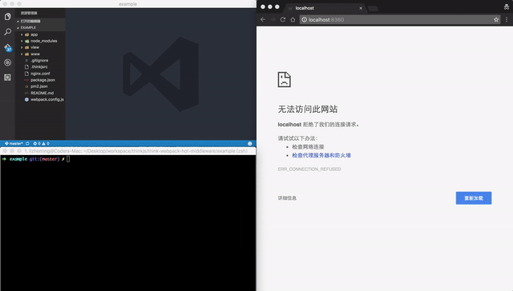Click the ERR_CONNECTION_REFUSED text
Image resolution: width=513 pixels, height=291 pixels.
click(x=309, y=169)
